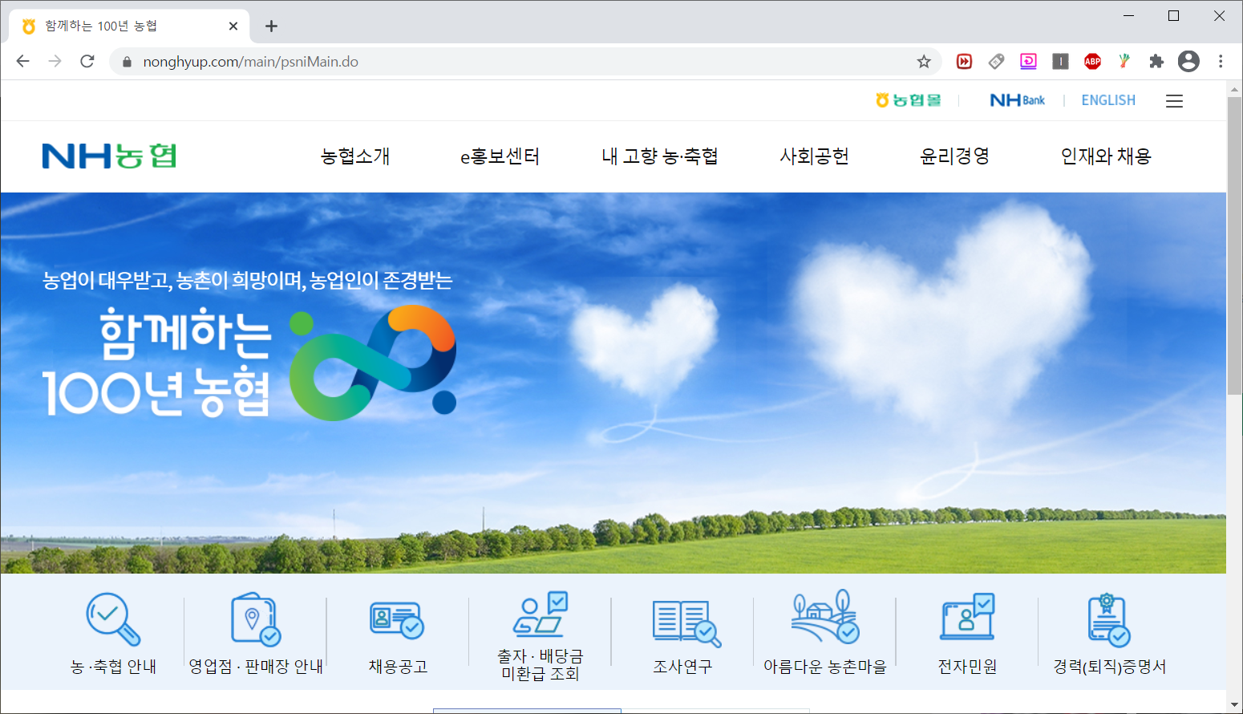
Task: Open the 경력(퇴직)증명서 certificate icon
Action: (1109, 619)
